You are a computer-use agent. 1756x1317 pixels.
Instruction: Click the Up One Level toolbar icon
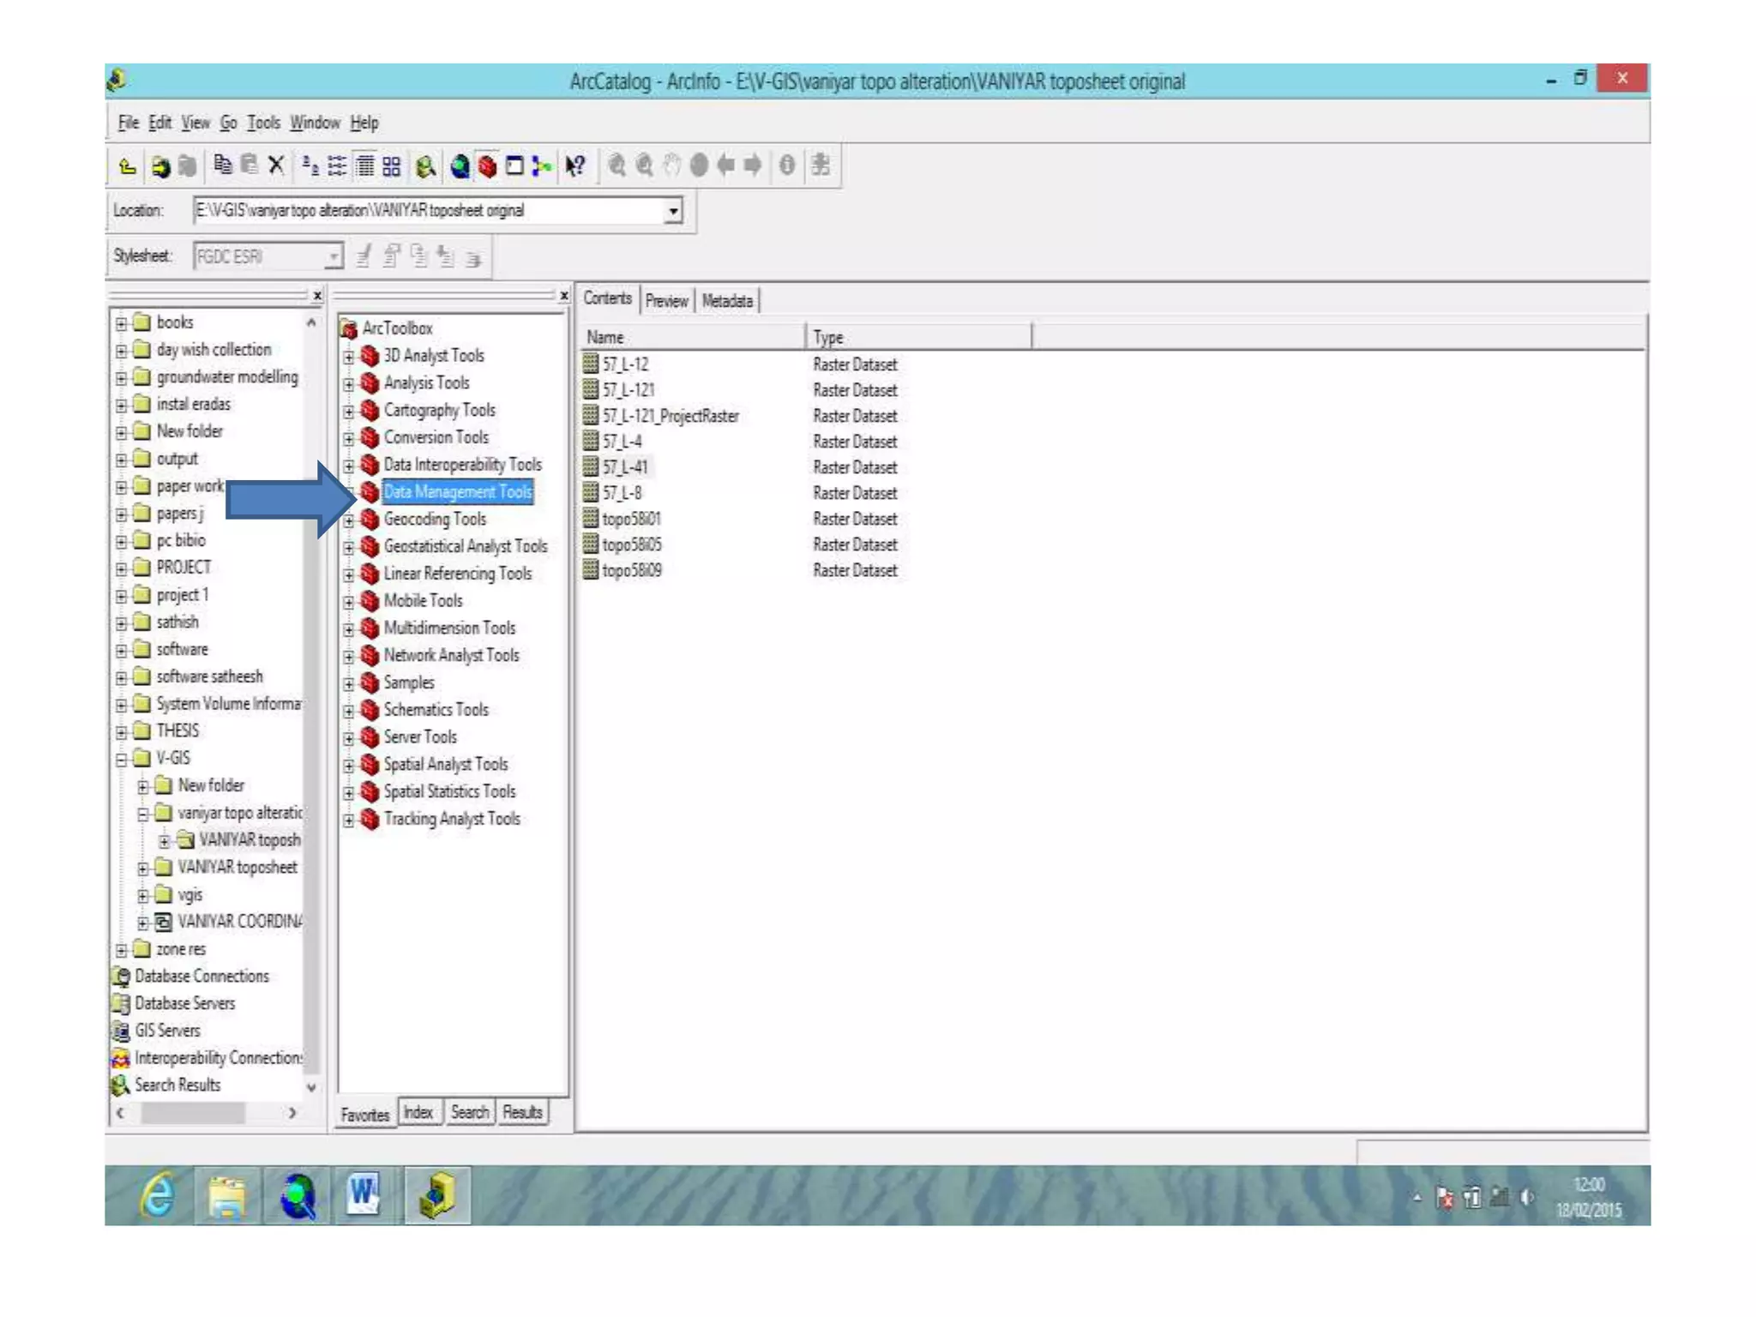[x=128, y=165]
